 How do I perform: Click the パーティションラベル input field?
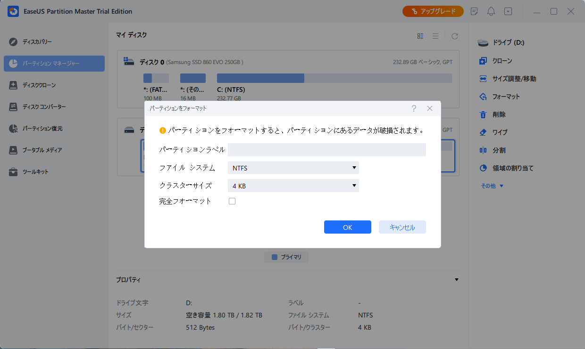tap(327, 149)
